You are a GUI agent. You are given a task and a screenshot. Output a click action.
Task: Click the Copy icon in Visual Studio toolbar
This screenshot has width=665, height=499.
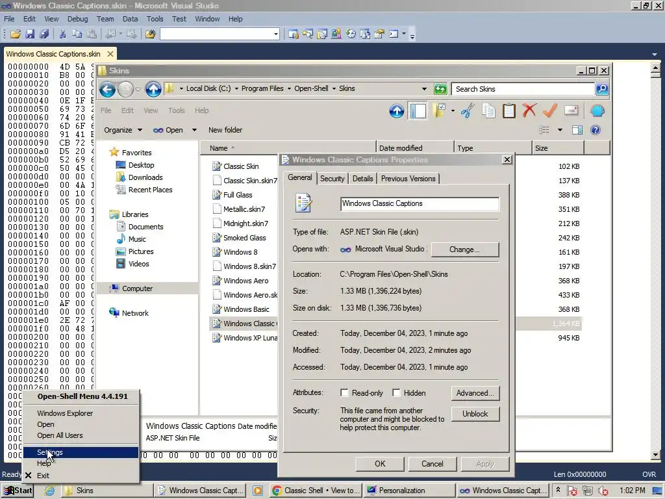77,34
